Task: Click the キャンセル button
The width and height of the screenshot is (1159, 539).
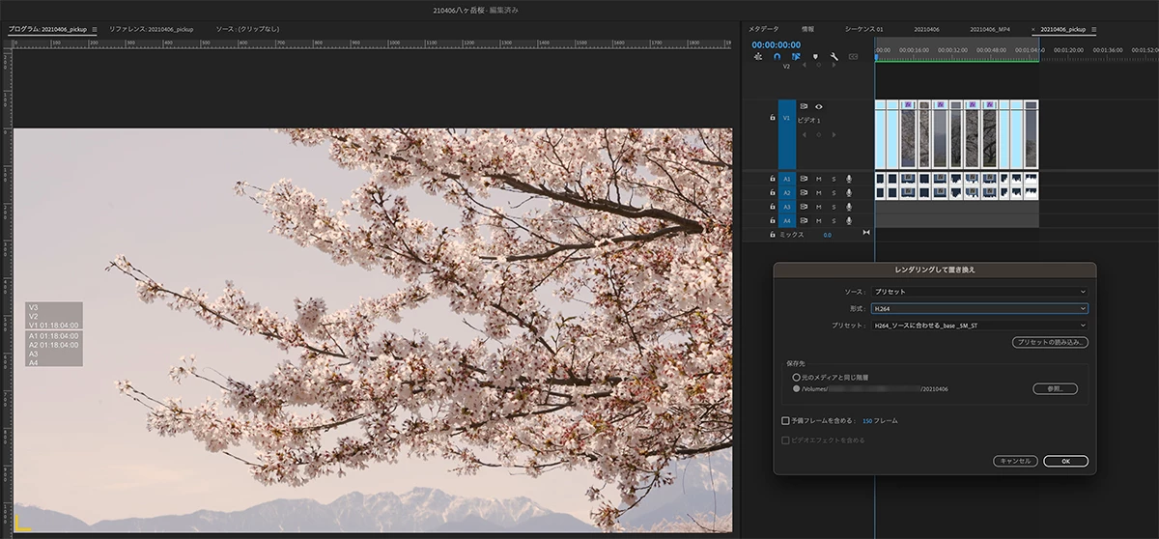Action: coord(1015,461)
